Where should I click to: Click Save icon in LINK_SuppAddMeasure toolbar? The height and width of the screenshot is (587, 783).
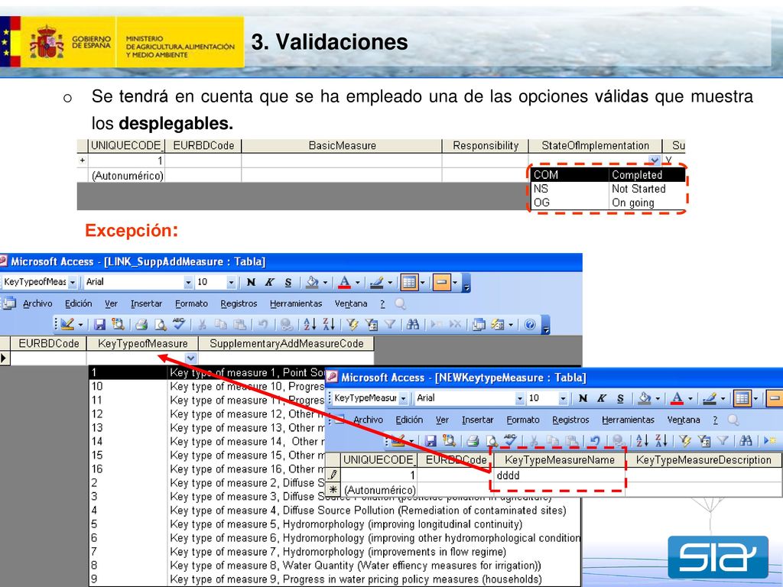[99, 325]
